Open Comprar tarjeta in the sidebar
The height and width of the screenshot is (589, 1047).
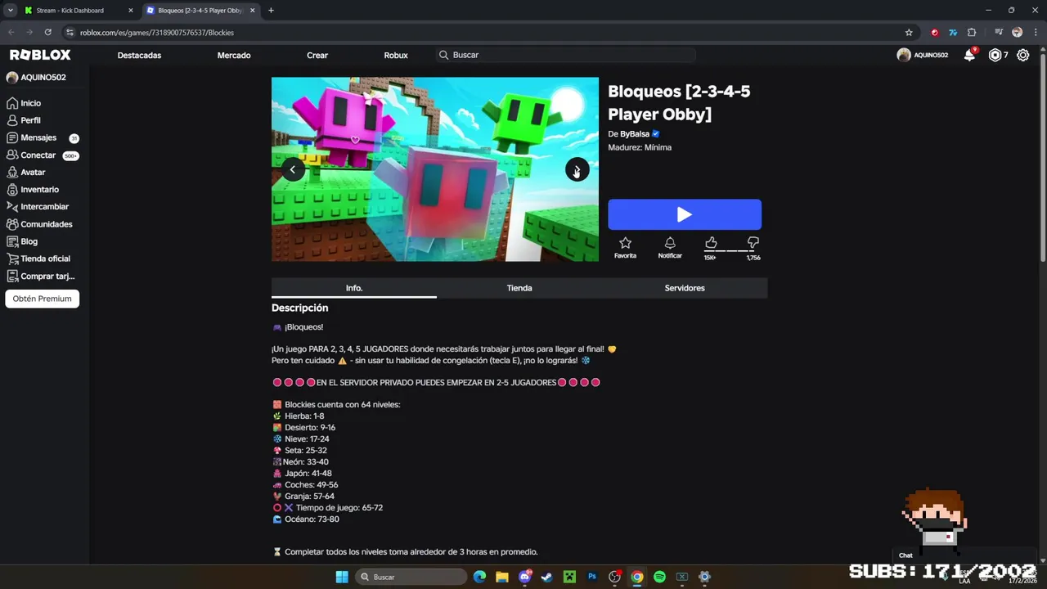40,276
